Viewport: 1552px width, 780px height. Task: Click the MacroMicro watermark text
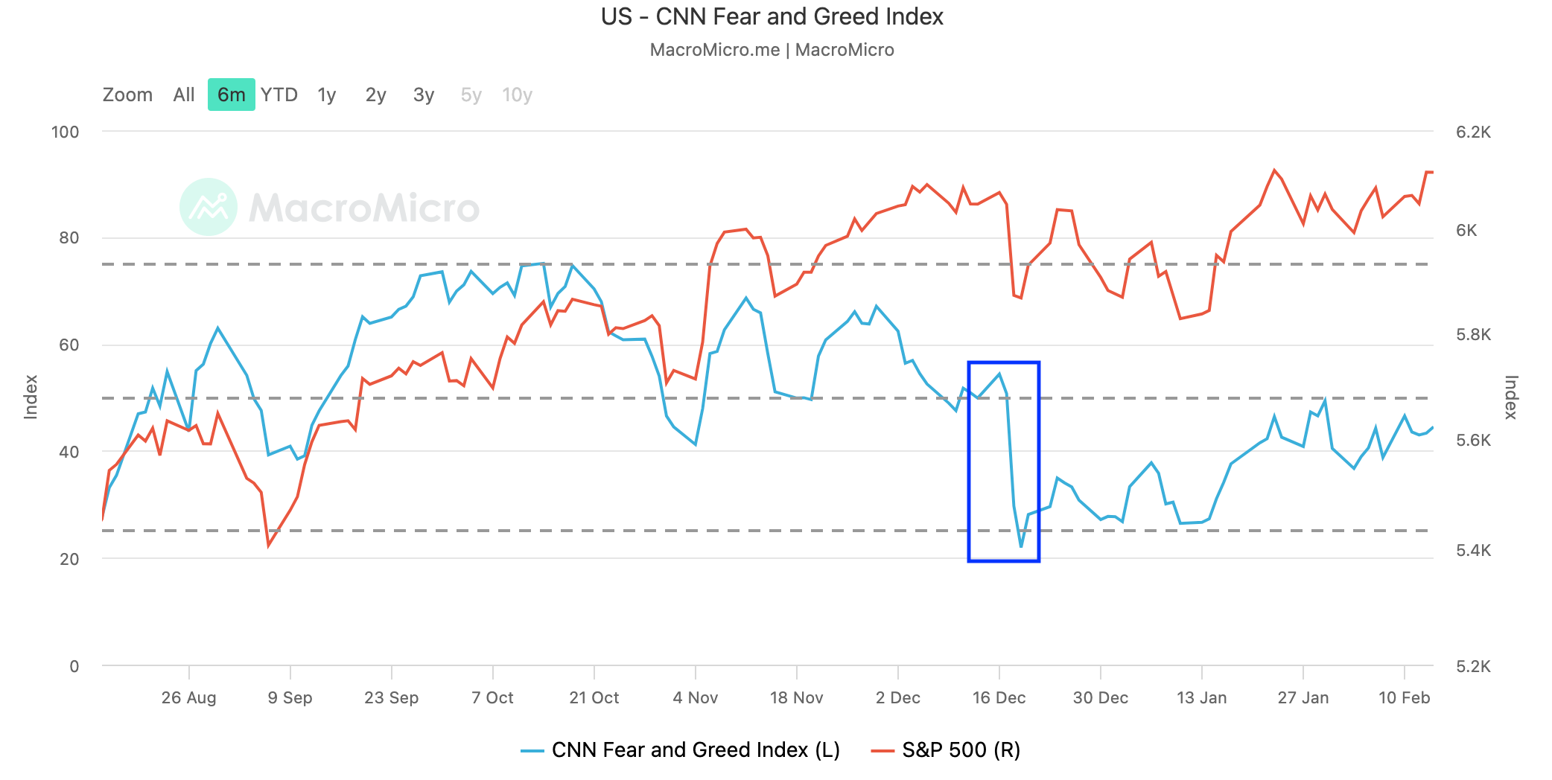pos(364,208)
